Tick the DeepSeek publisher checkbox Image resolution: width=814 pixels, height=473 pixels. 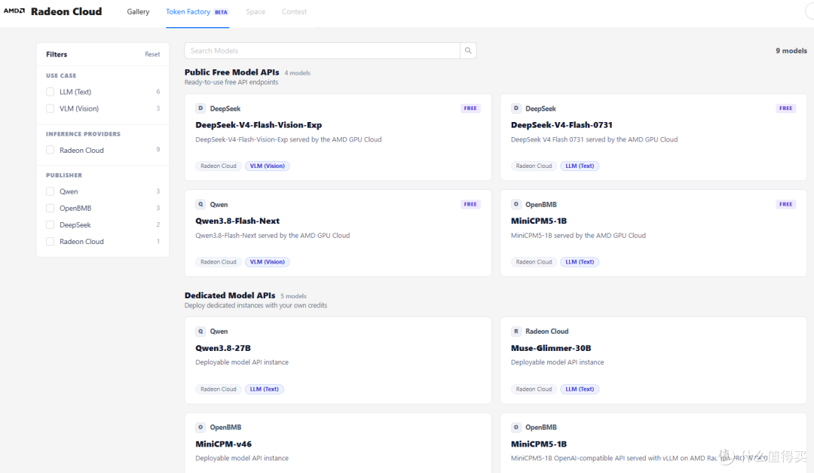pyautogui.click(x=50, y=224)
